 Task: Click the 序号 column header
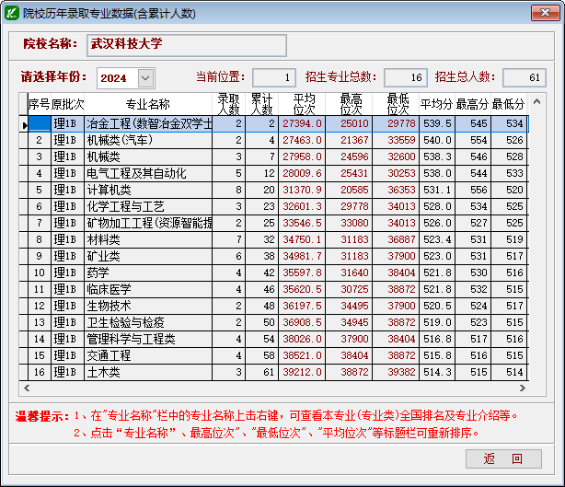40,105
